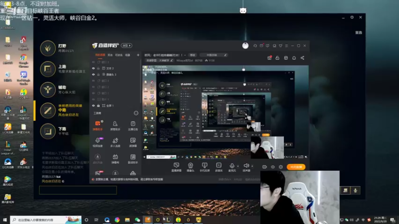Click the 修改 button beside stream title
399x224 pixels.
tap(193, 55)
